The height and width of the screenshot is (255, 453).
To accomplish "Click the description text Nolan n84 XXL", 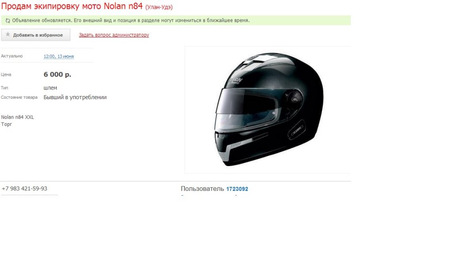I will coord(17,117).
